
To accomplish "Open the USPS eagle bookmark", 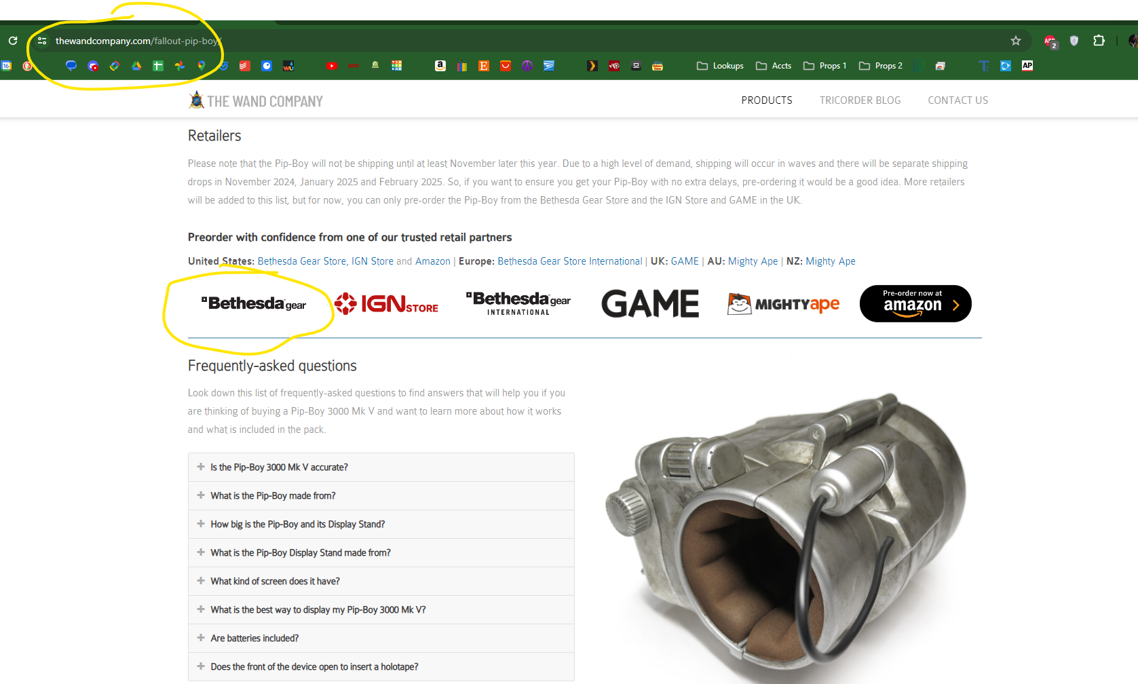I will pyautogui.click(x=549, y=66).
